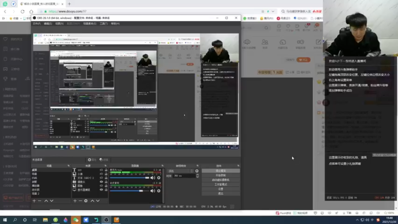Toggle lock on display capture source

click(106, 190)
